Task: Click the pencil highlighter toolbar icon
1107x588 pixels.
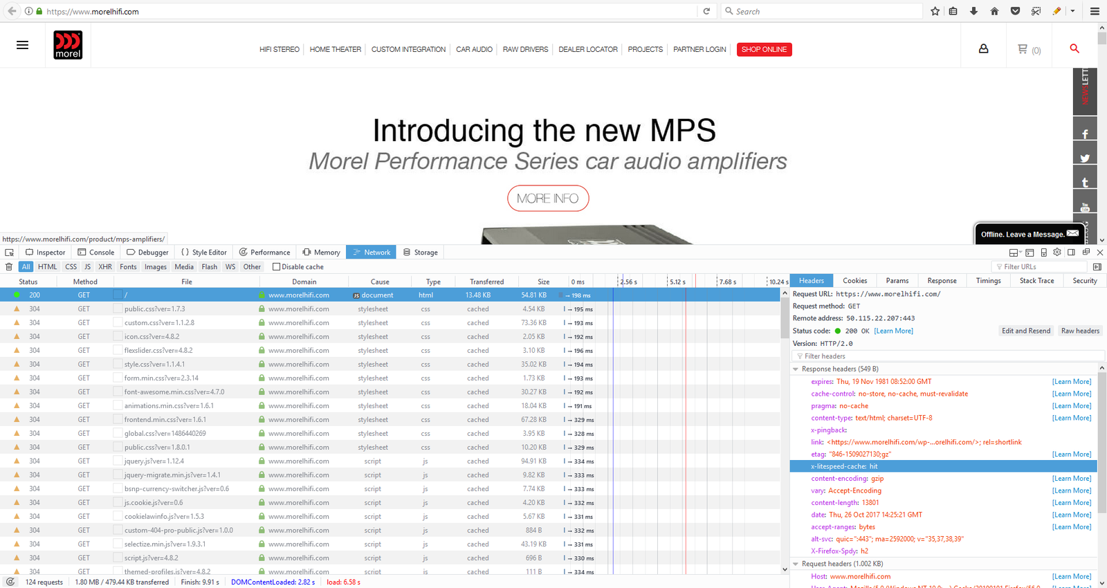Action: 1056,11
